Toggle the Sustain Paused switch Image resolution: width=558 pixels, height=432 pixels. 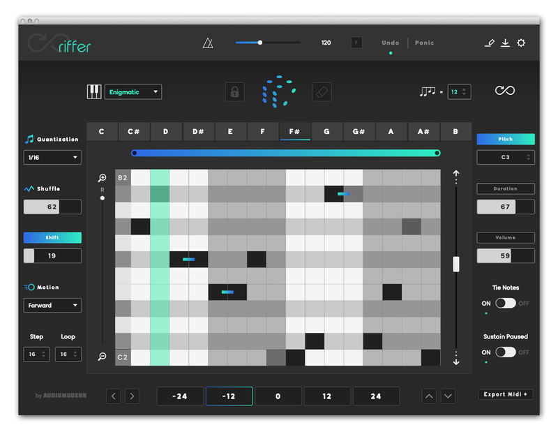click(x=505, y=352)
